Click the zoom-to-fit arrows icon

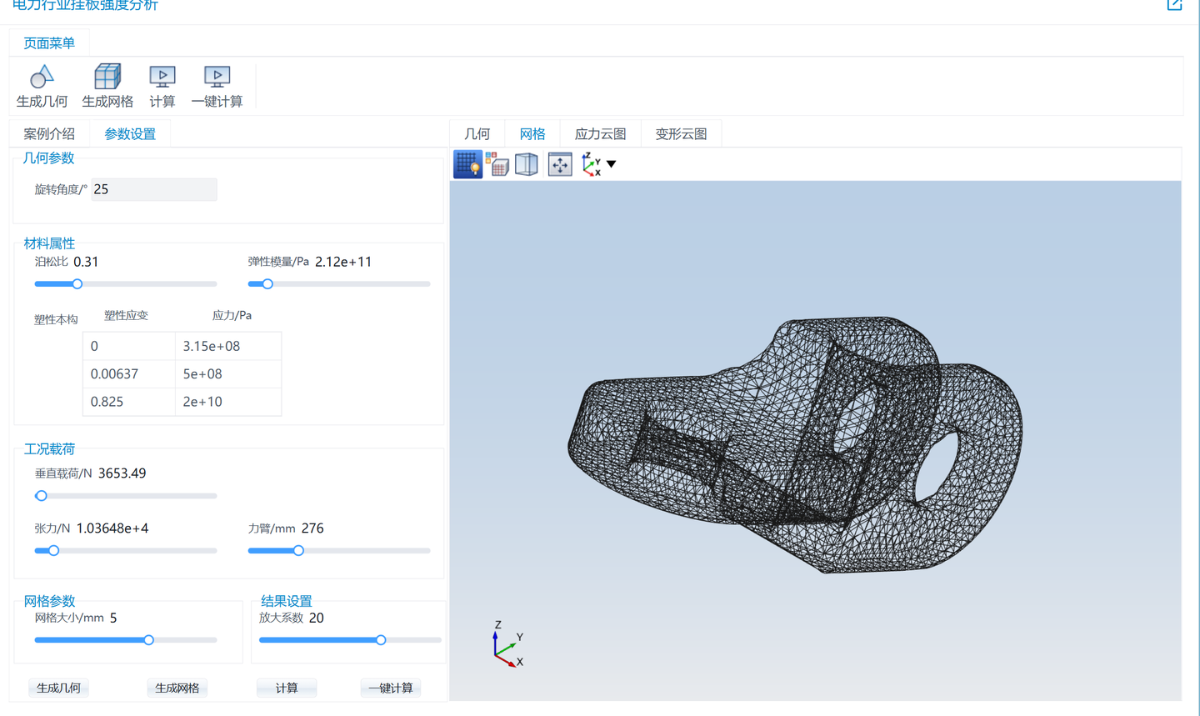click(560, 164)
